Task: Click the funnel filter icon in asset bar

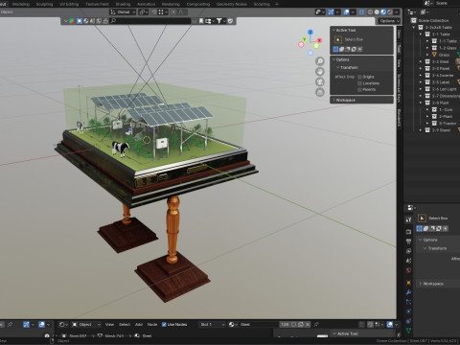Action: click(219, 21)
